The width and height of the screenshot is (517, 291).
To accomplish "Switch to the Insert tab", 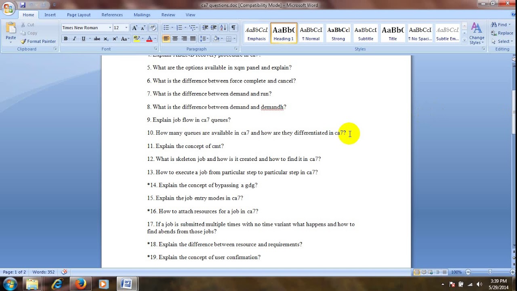I will pyautogui.click(x=50, y=15).
